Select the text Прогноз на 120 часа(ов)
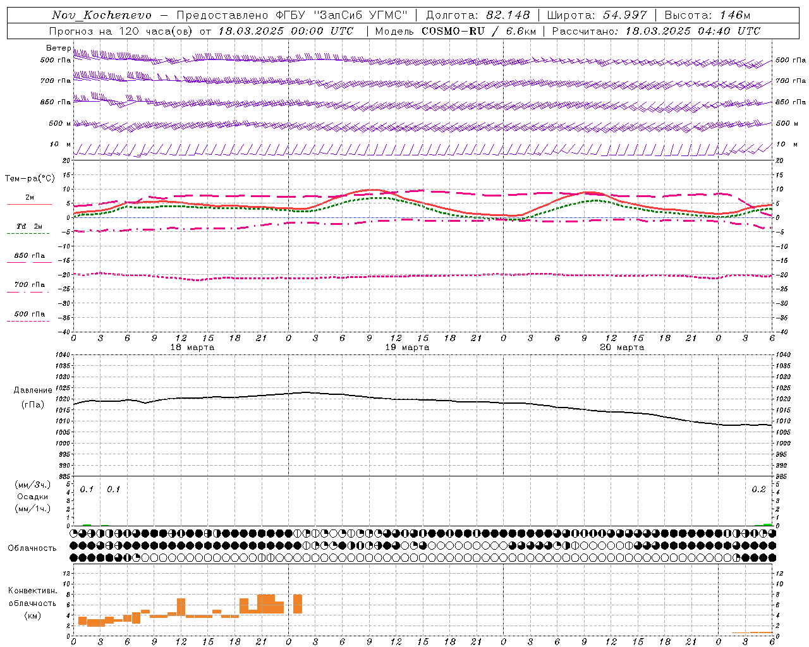Screen dimensions: 809x647 point(121,31)
